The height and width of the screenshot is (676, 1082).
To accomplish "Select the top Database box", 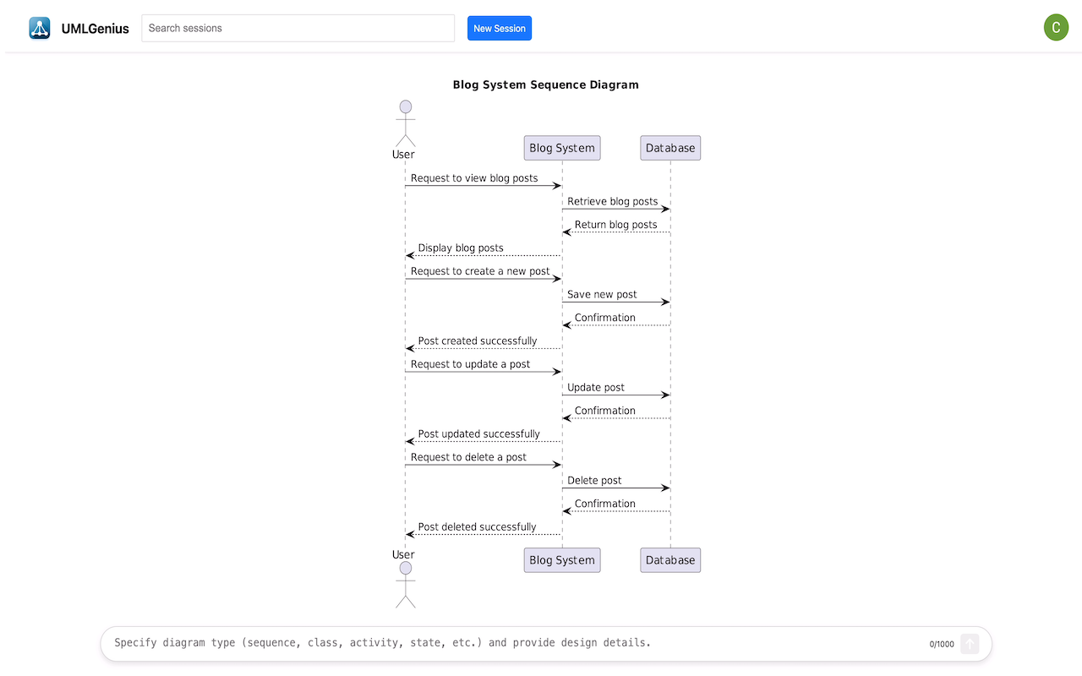I will [670, 148].
